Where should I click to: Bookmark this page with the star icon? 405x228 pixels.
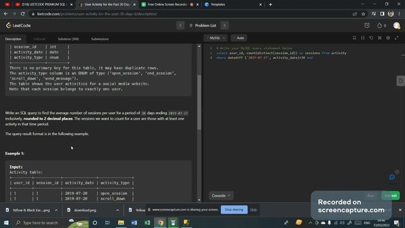coord(363,14)
